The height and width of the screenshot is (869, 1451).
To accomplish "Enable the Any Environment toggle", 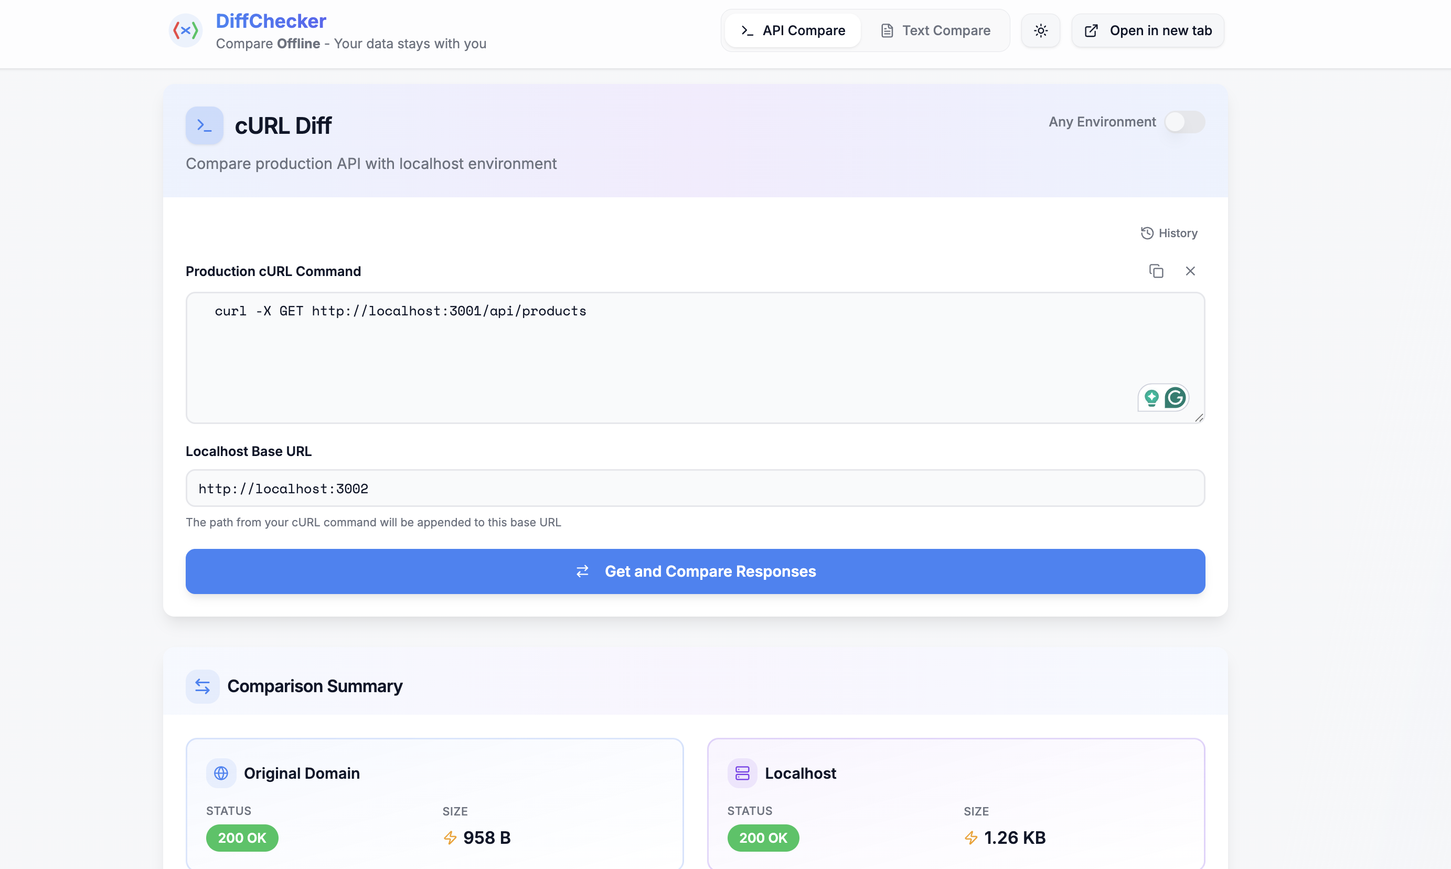I will [x=1184, y=122].
